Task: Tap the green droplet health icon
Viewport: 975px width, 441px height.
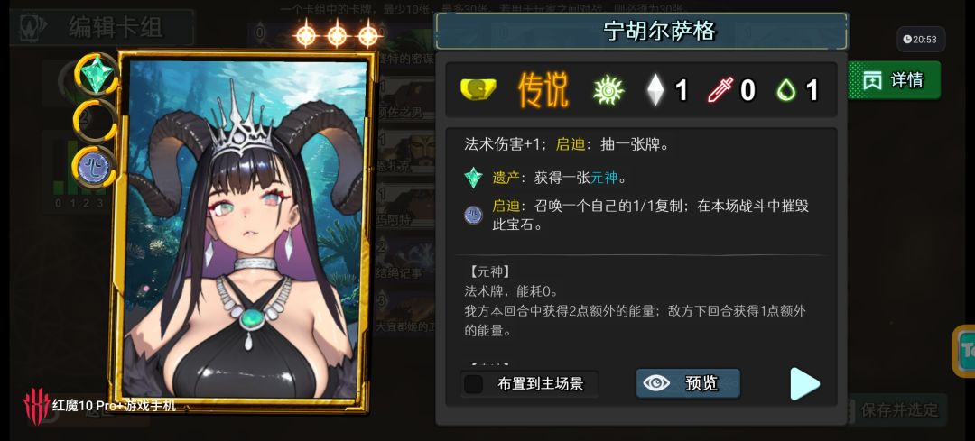Action: [786, 91]
